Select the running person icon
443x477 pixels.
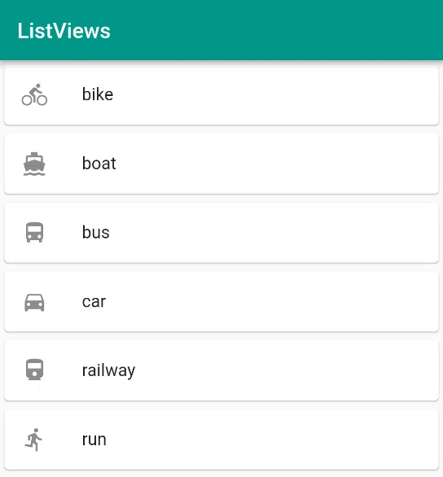(33, 440)
